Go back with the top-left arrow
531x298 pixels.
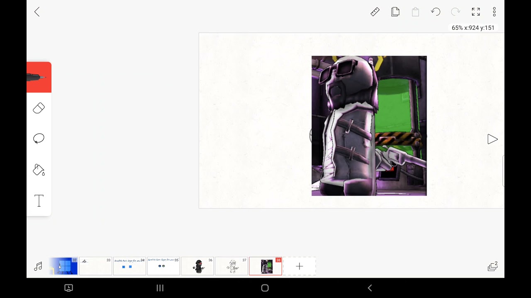[x=37, y=12]
